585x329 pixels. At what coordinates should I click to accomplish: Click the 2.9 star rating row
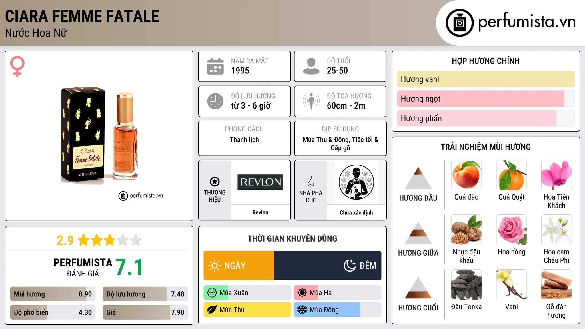coord(99,240)
